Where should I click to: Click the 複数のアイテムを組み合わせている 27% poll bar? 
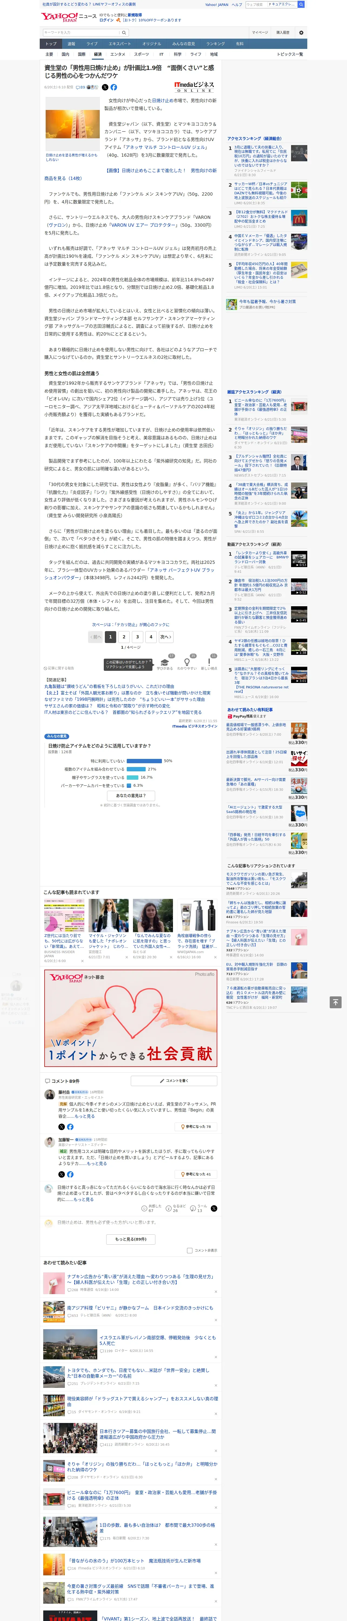(136, 769)
